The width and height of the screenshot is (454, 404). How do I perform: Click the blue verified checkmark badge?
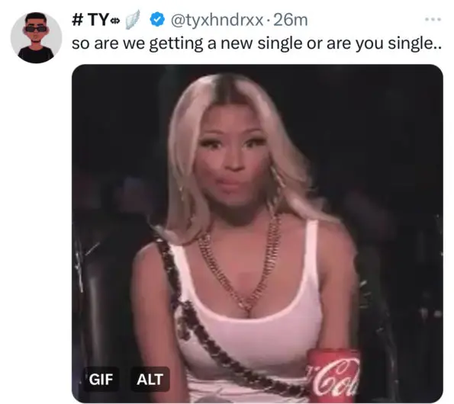(x=157, y=20)
